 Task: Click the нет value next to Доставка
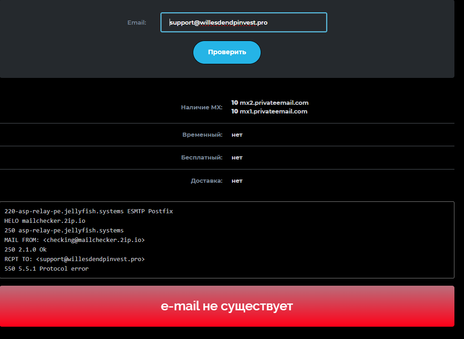237,181
